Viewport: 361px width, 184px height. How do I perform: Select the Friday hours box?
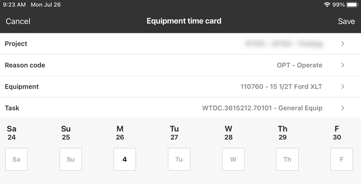coord(341,159)
